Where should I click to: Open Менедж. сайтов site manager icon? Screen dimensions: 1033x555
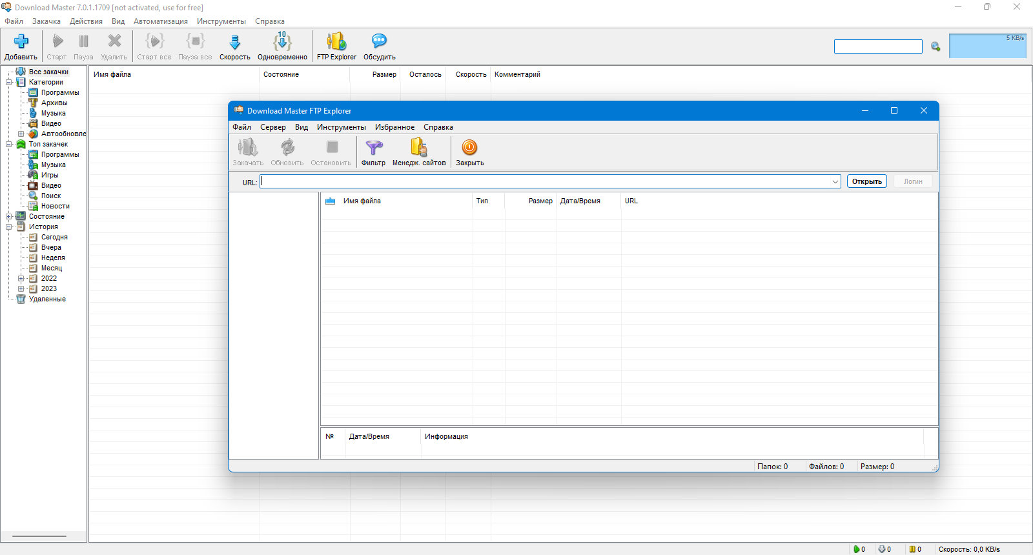(x=419, y=148)
